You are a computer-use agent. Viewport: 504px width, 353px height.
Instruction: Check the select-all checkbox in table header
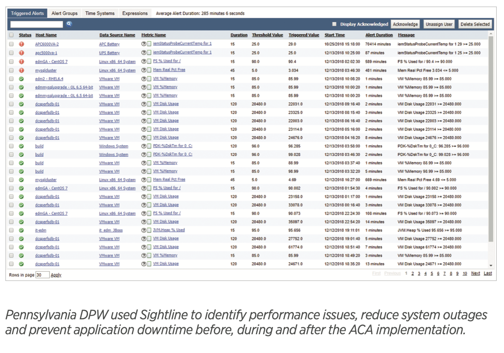pyautogui.click(x=11, y=35)
